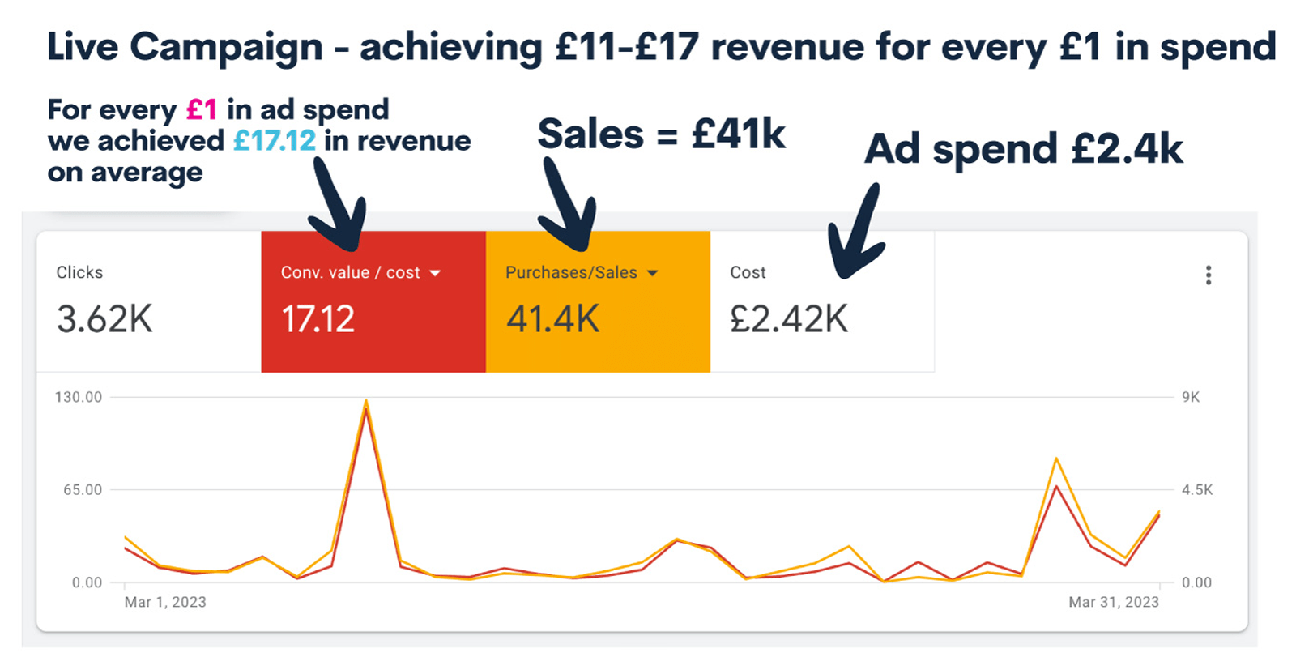1296x657 pixels.
Task: Click the 17.12 conversion value figure
Action: tap(318, 319)
